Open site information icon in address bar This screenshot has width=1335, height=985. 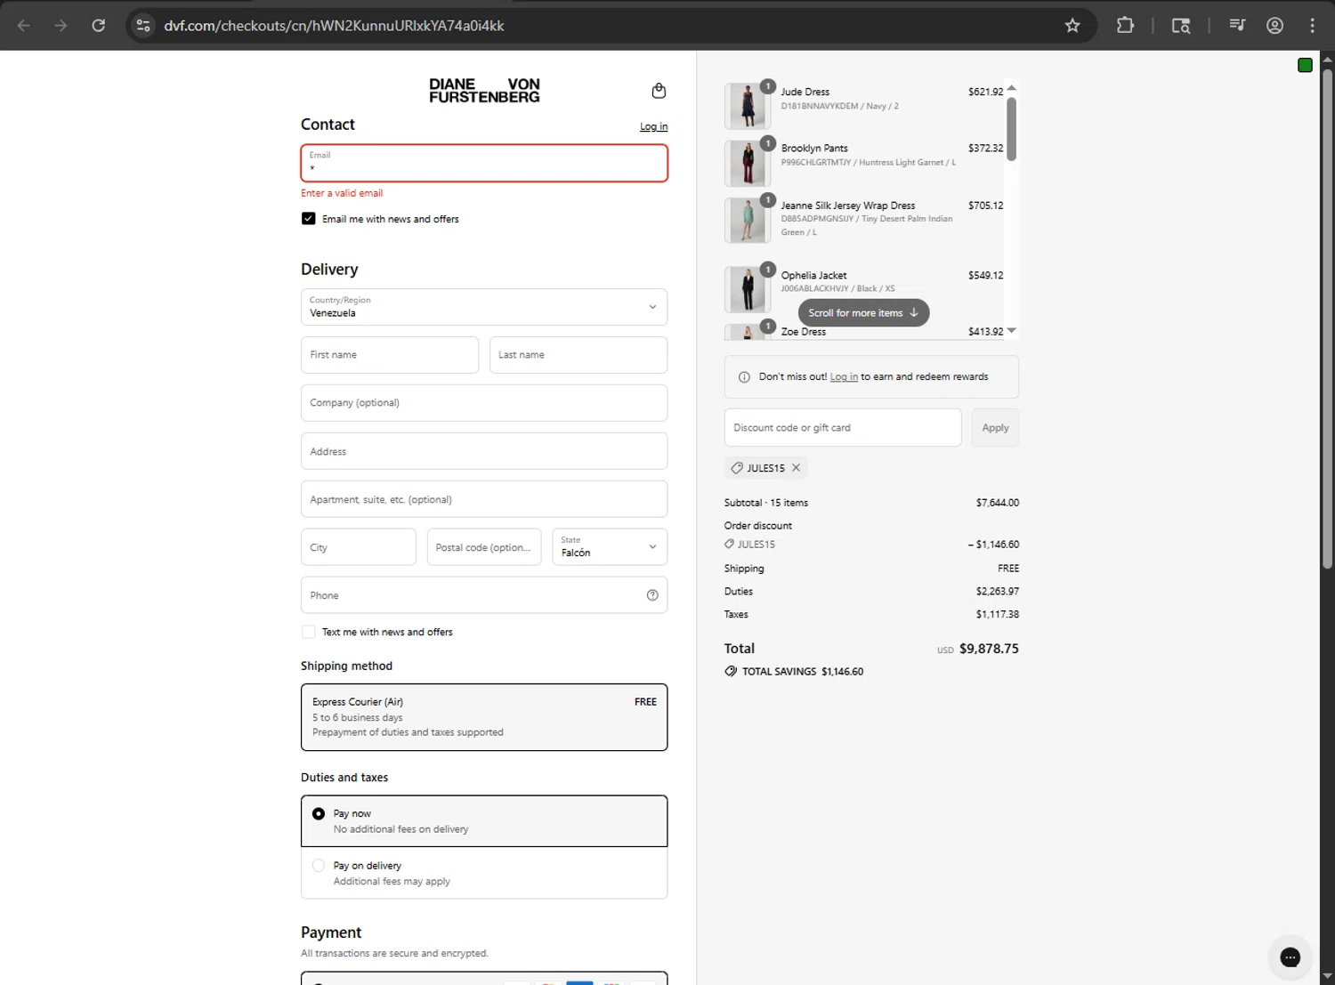(x=142, y=26)
